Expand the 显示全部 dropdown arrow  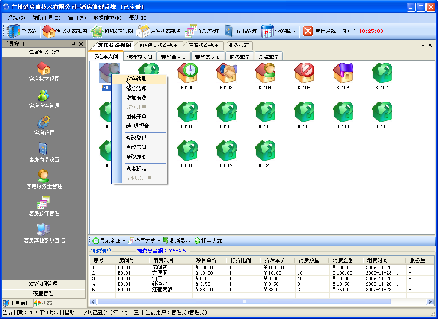[x=124, y=241]
